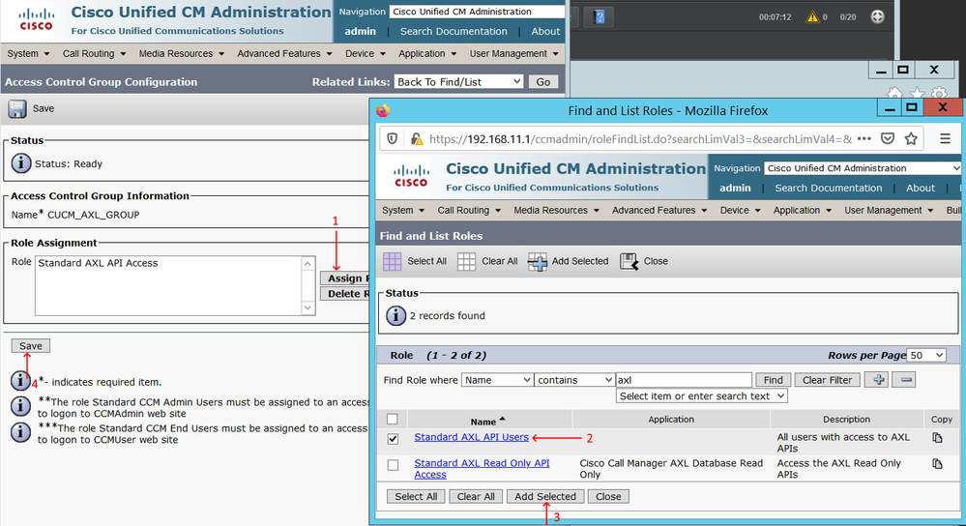
Task: Click the Pocket save icon in address bar
Action: pyautogui.click(x=887, y=139)
